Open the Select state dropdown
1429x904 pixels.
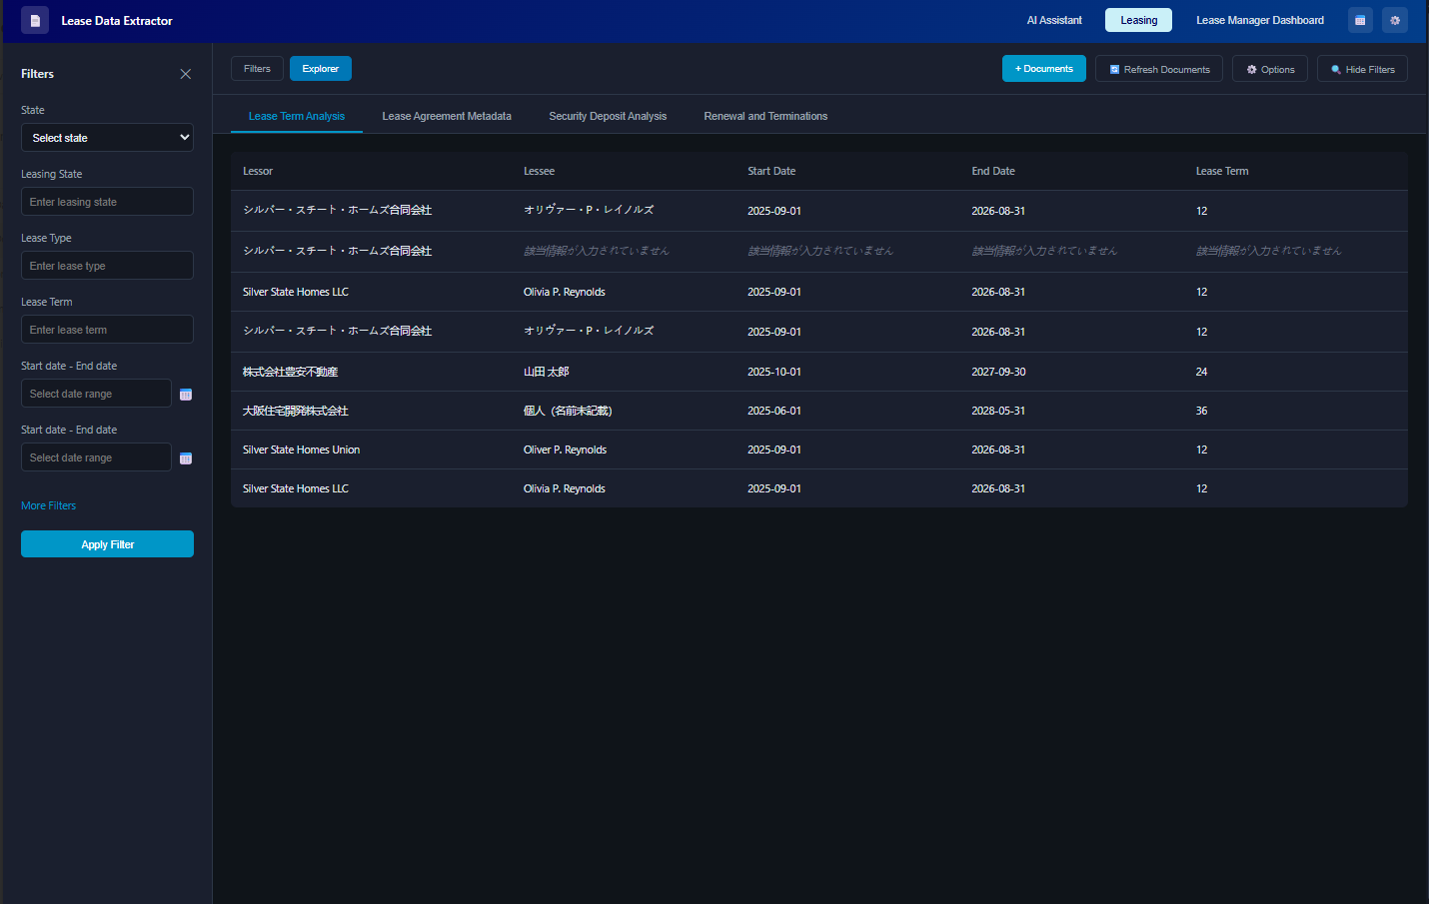pyautogui.click(x=107, y=137)
